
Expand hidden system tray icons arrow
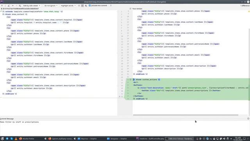pyautogui.click(x=231, y=139)
